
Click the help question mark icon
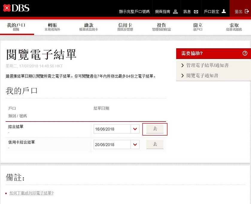[x=245, y=53]
